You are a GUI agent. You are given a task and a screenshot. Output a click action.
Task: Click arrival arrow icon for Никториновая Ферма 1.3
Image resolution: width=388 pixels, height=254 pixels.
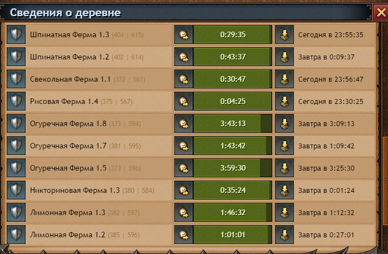(x=284, y=190)
